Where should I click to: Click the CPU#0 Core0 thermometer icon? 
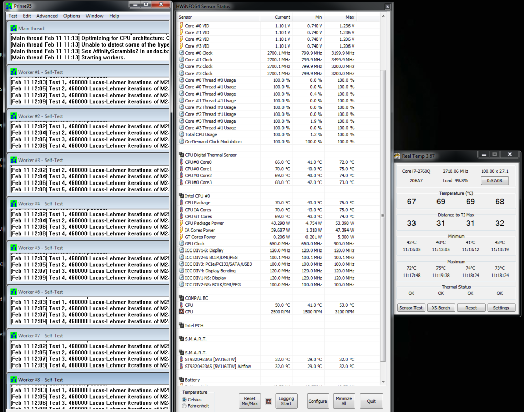pos(180,162)
